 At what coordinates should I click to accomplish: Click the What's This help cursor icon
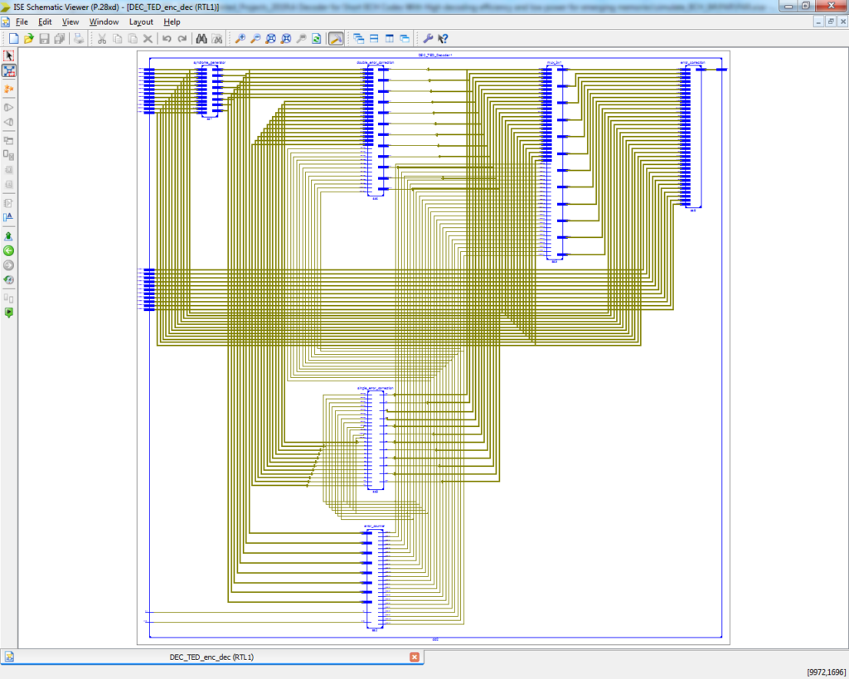point(443,38)
